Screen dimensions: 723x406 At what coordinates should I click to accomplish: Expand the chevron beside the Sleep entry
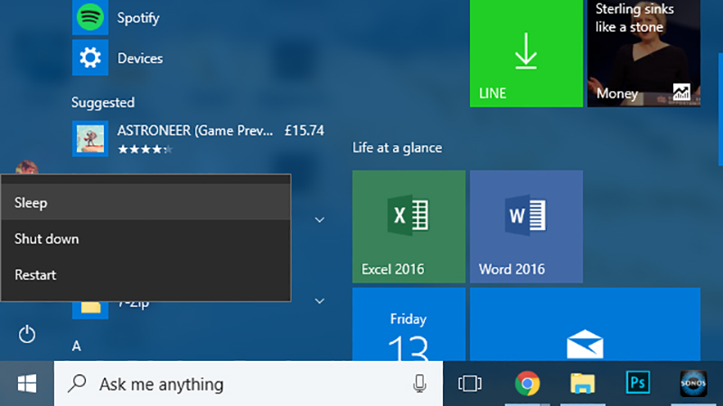tap(319, 220)
